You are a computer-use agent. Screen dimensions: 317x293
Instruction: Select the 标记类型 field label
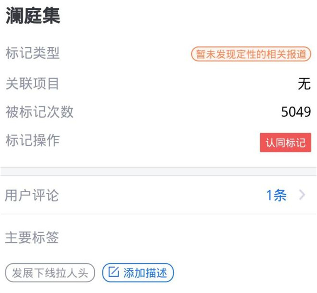[32, 53]
